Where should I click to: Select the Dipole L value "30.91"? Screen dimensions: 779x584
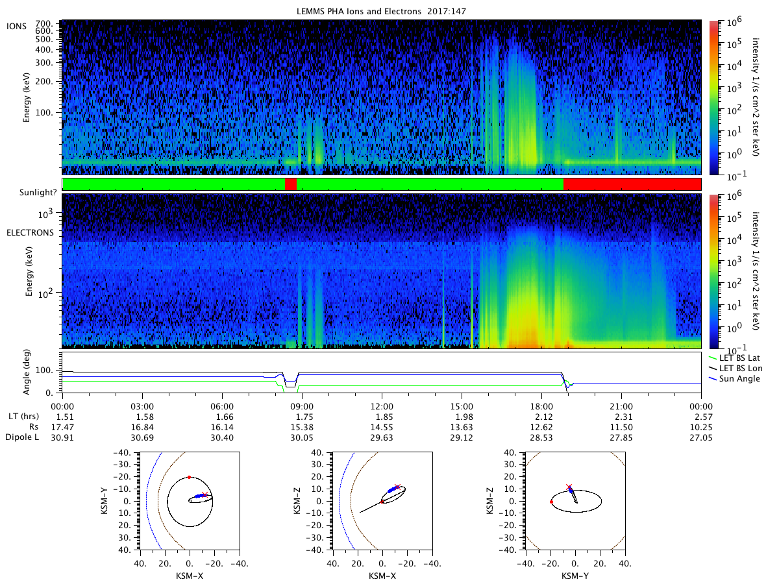pyautogui.click(x=62, y=437)
